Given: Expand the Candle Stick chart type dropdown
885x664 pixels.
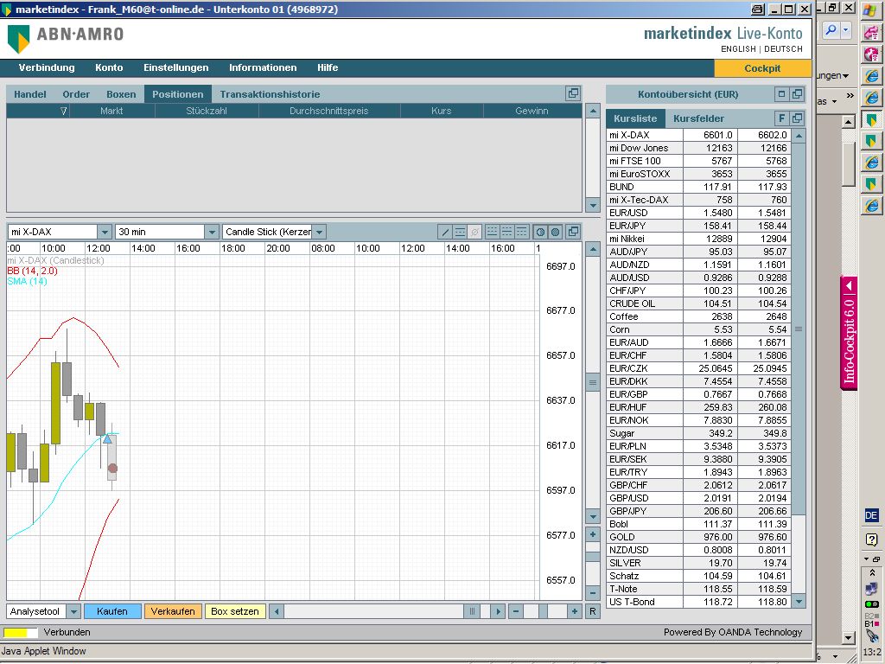Looking at the screenshot, I should [x=319, y=232].
